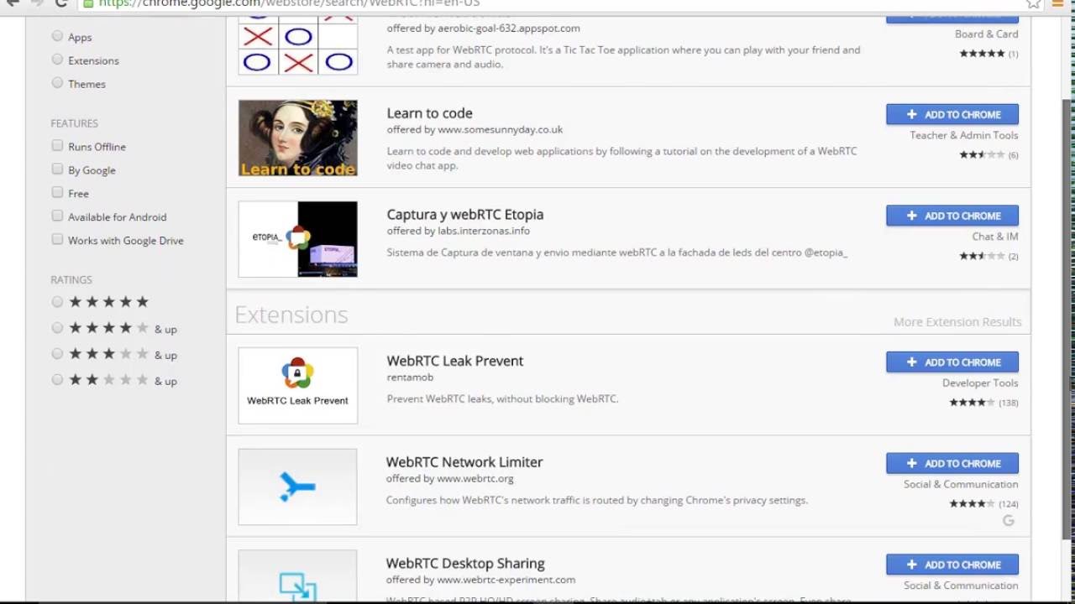The height and width of the screenshot is (604, 1075).
Task: Bookmark this page with star icon
Action: point(1034,3)
